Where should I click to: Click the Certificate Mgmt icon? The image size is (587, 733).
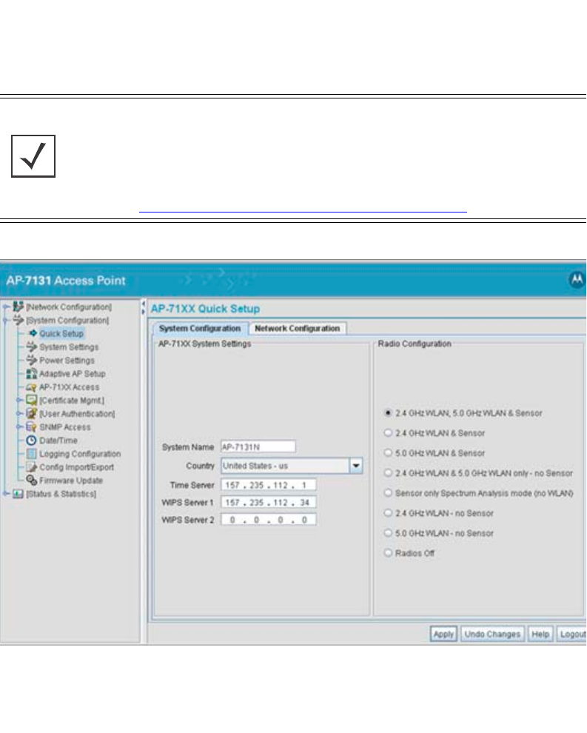31,400
